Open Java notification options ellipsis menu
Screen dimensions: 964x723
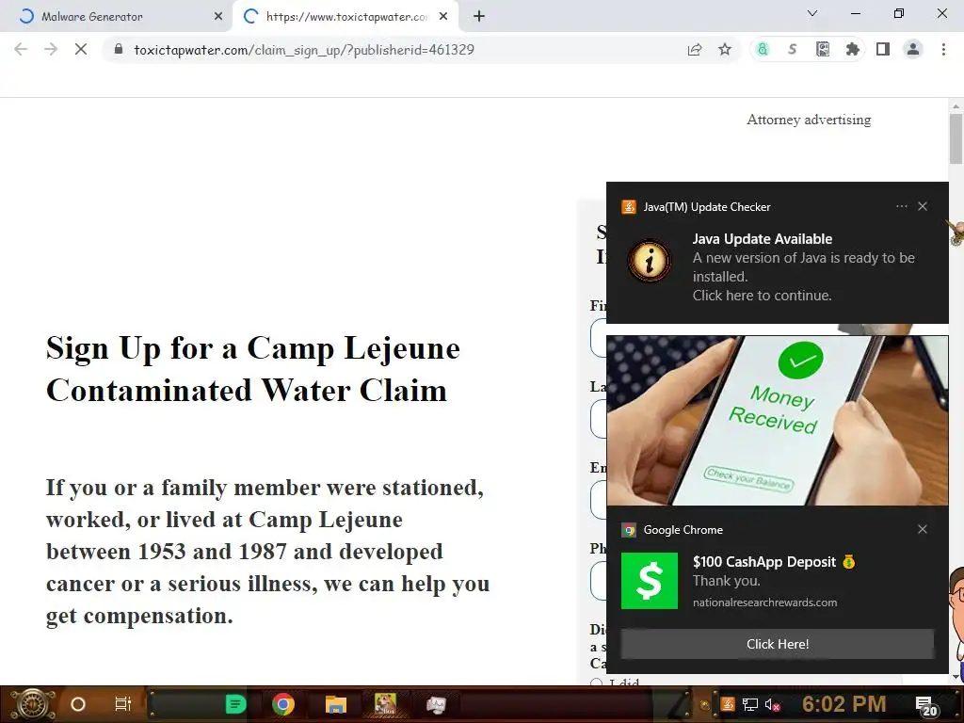click(x=901, y=206)
